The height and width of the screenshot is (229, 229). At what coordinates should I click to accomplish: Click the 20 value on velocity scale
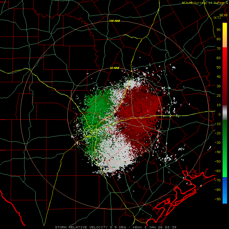click(219, 95)
